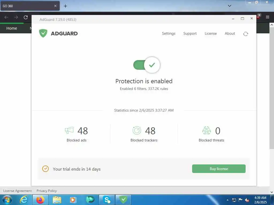Click the browser forward arrow
Screen dimensions: 274x205
[16, 17]
